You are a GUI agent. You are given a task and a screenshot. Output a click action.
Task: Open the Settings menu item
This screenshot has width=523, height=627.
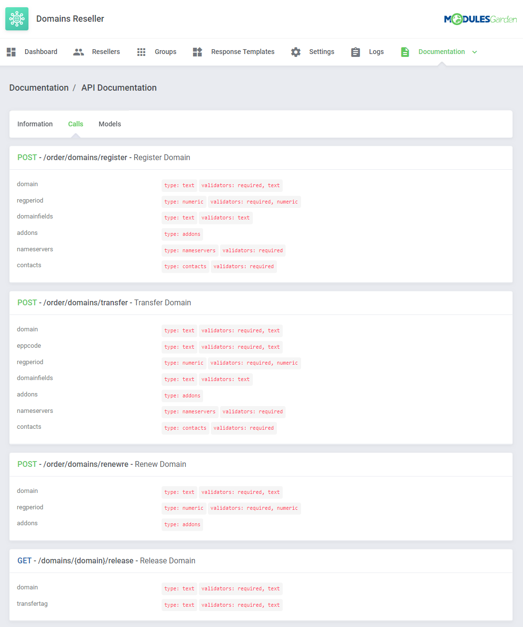coord(322,52)
